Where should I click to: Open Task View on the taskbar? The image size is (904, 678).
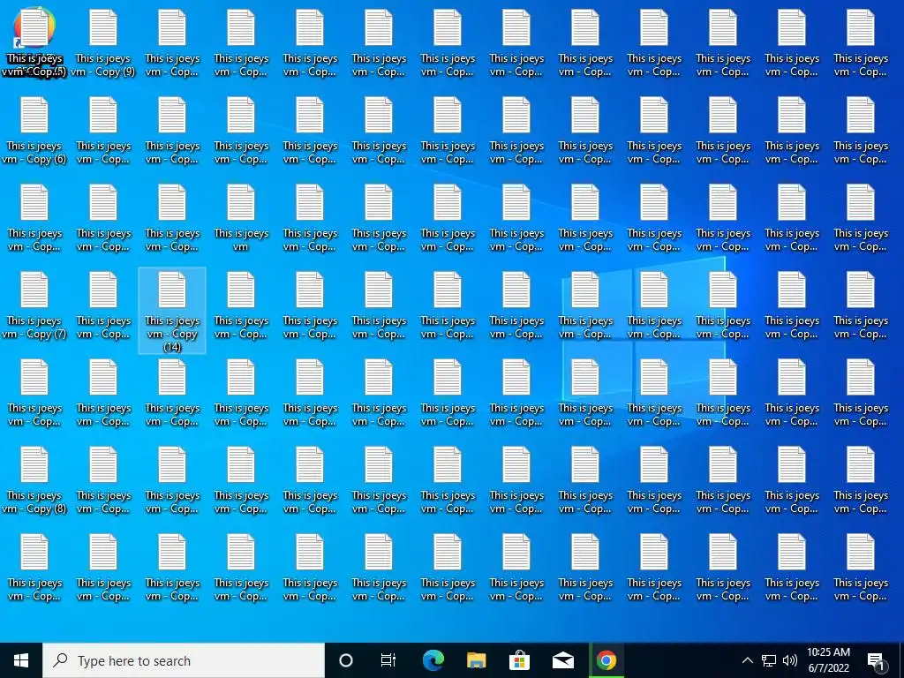tap(388, 660)
